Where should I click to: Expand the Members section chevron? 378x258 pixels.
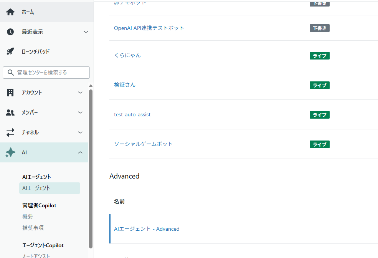80,112
